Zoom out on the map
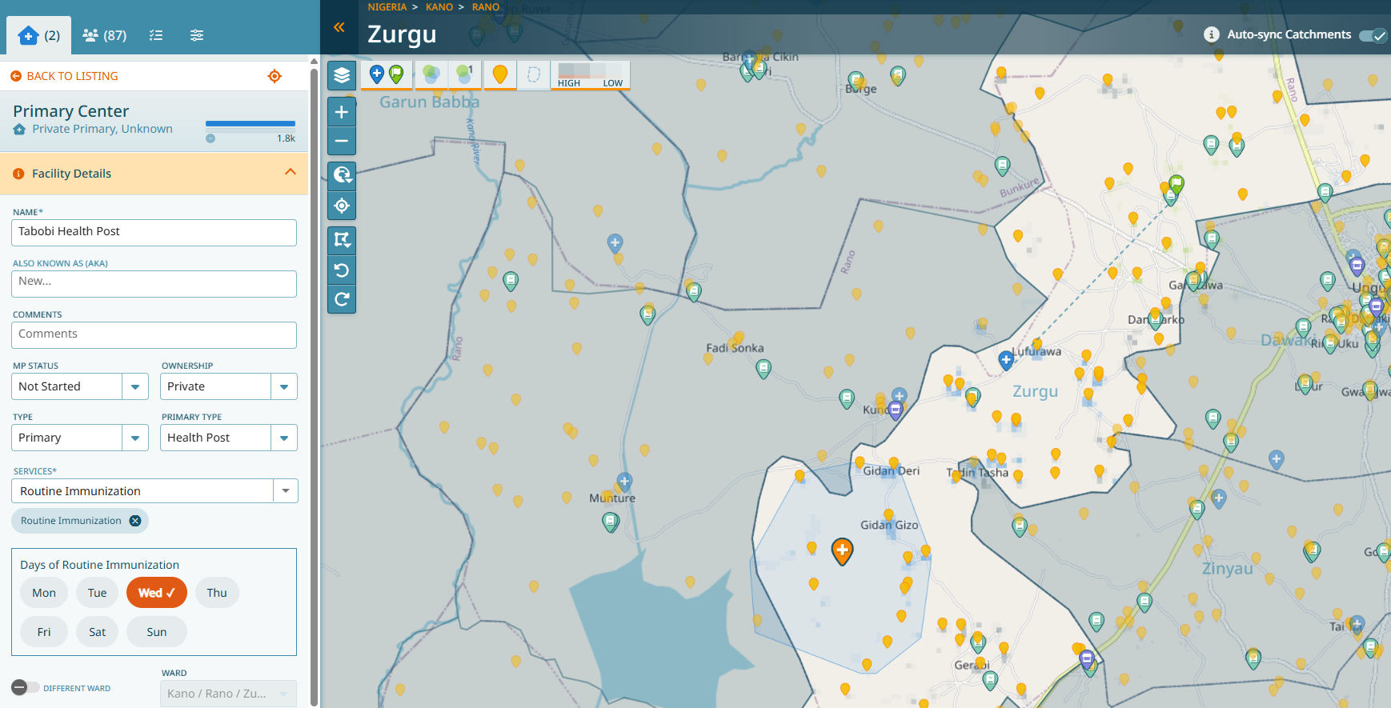This screenshot has width=1391, height=708. tap(342, 141)
